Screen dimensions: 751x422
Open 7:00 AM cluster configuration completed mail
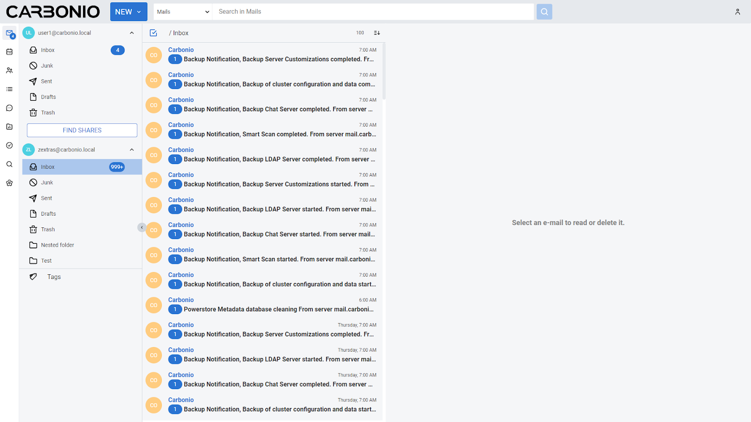[262, 80]
